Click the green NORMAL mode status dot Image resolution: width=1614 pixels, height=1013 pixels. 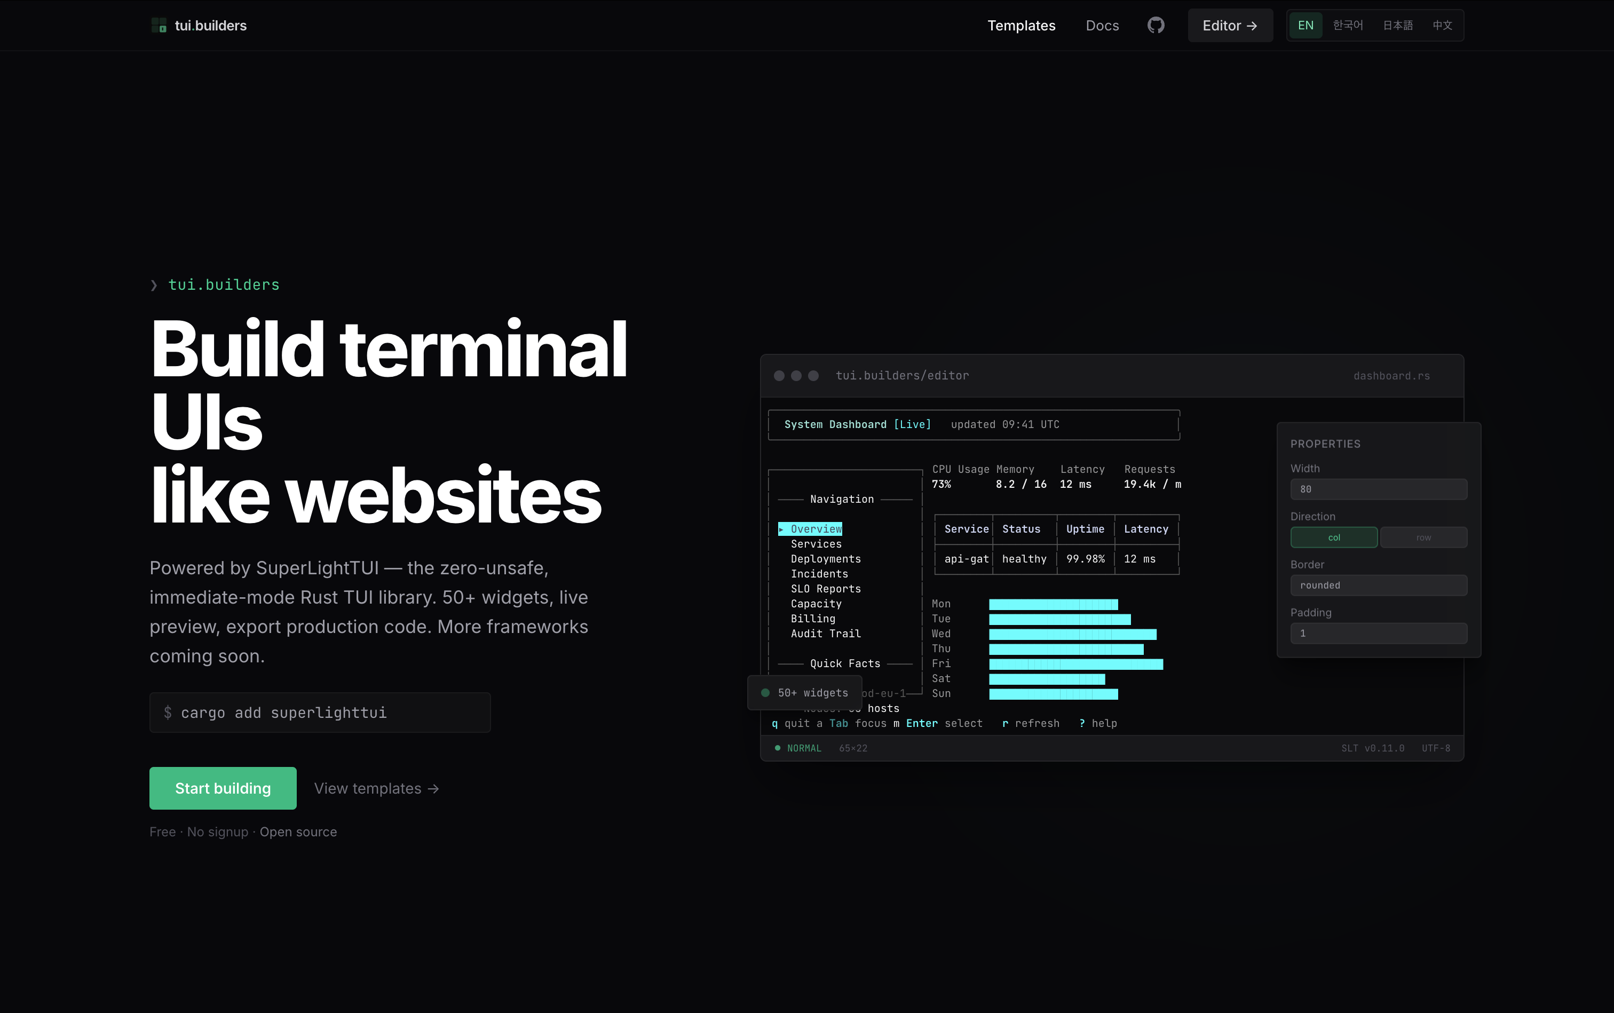click(x=777, y=748)
